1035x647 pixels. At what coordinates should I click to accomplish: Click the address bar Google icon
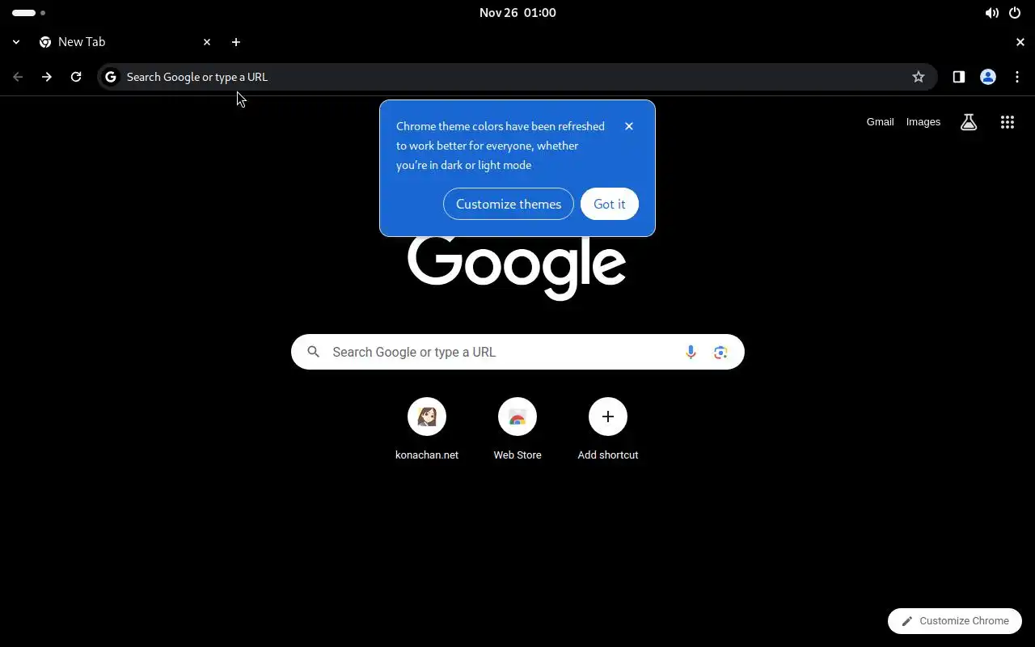[x=111, y=77]
